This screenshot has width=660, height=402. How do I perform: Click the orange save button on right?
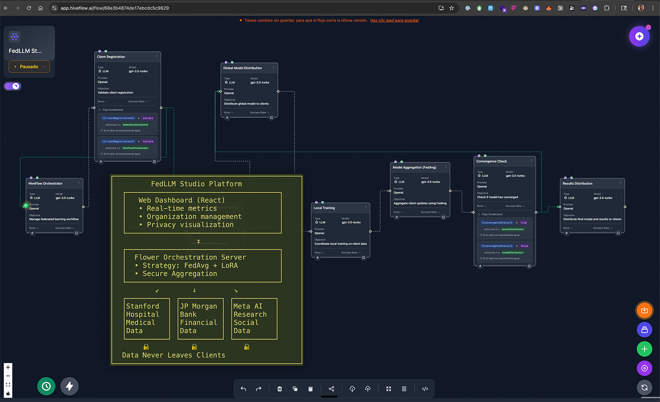[x=644, y=311]
